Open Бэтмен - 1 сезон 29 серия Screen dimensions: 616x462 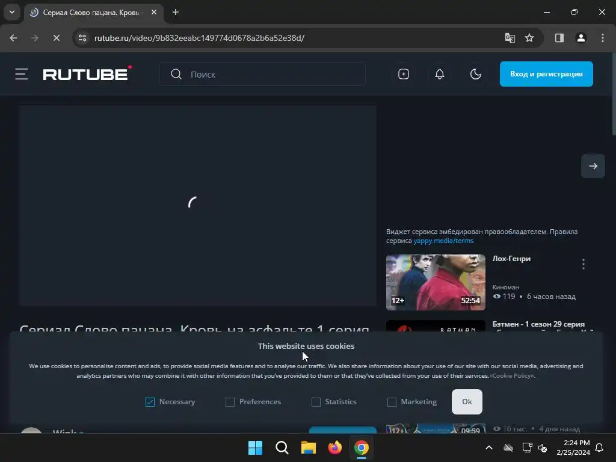[538, 324]
